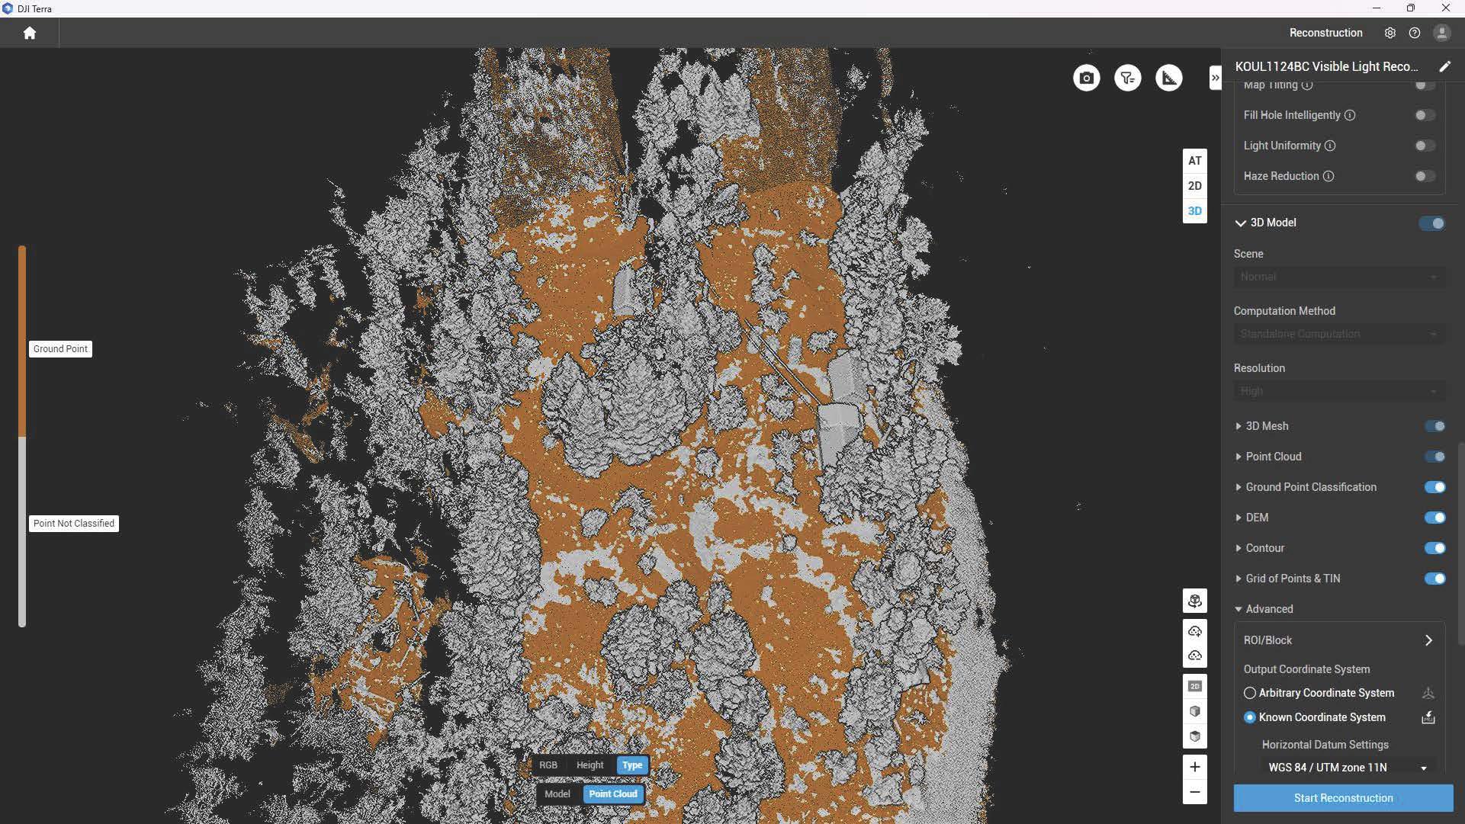Open the ROI/Block settings chevron
1465x824 pixels.
pyautogui.click(x=1428, y=640)
